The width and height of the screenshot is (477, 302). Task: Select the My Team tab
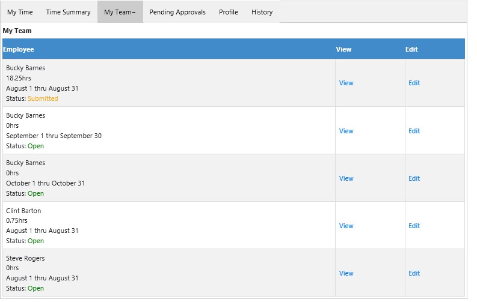pyautogui.click(x=120, y=12)
